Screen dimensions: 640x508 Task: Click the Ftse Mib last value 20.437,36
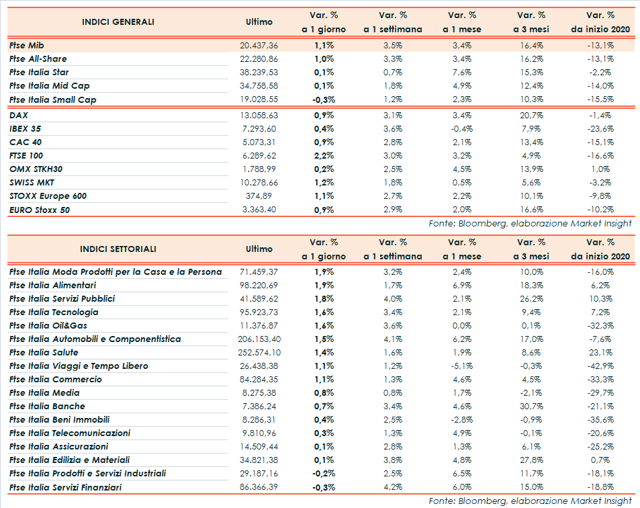pyautogui.click(x=259, y=46)
